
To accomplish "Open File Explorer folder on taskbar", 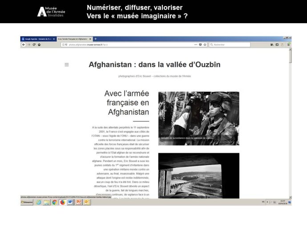I will coord(47,202).
